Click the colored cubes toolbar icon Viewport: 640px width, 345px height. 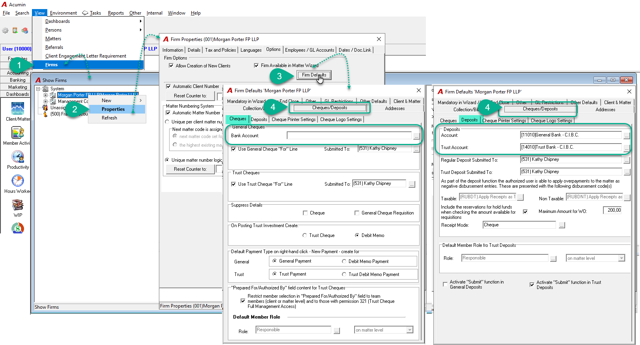(x=25, y=30)
